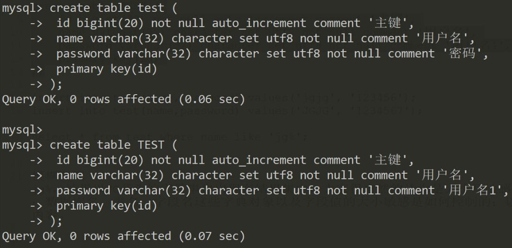The image size is (512, 248).
Task: Click 'create table test (' command text
Action: coord(113,8)
